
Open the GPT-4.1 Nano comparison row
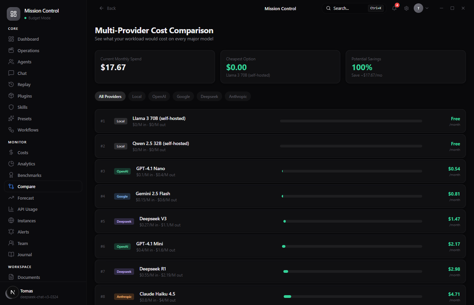pos(280,171)
